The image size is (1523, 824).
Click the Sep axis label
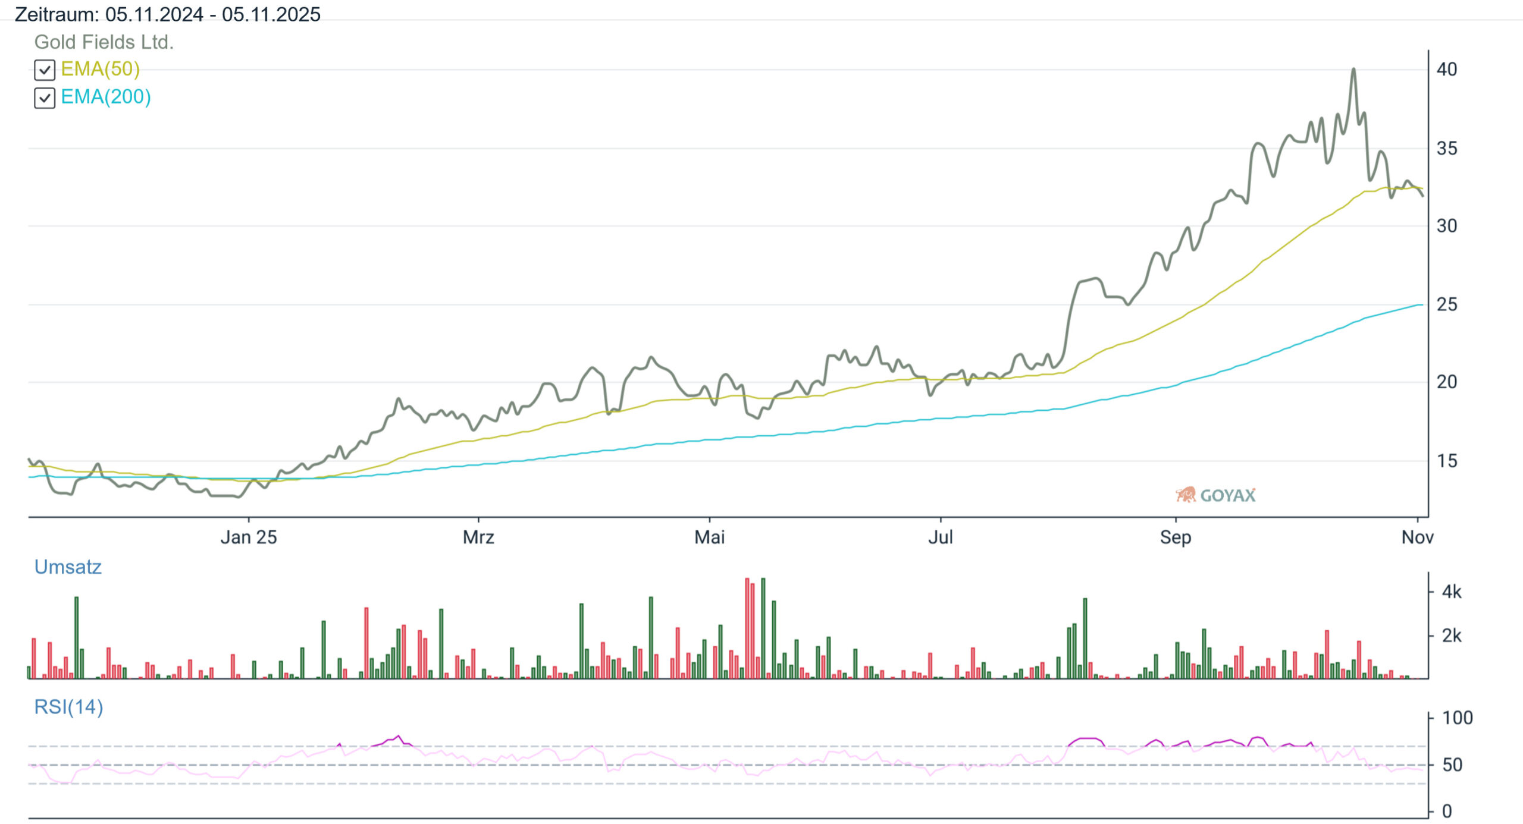coord(1175,537)
